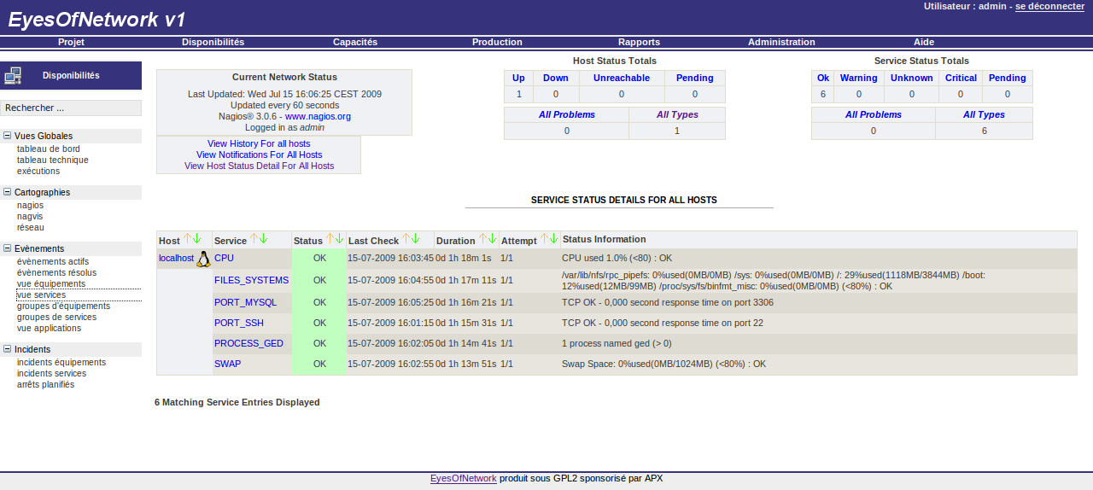1093x490 pixels.
Task: Sort Status column ascending with orange arrow
Action: tap(330, 240)
